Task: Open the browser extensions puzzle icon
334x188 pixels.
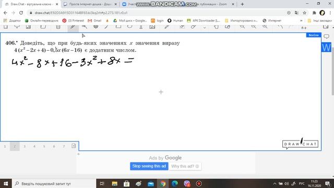Action: click(314, 13)
